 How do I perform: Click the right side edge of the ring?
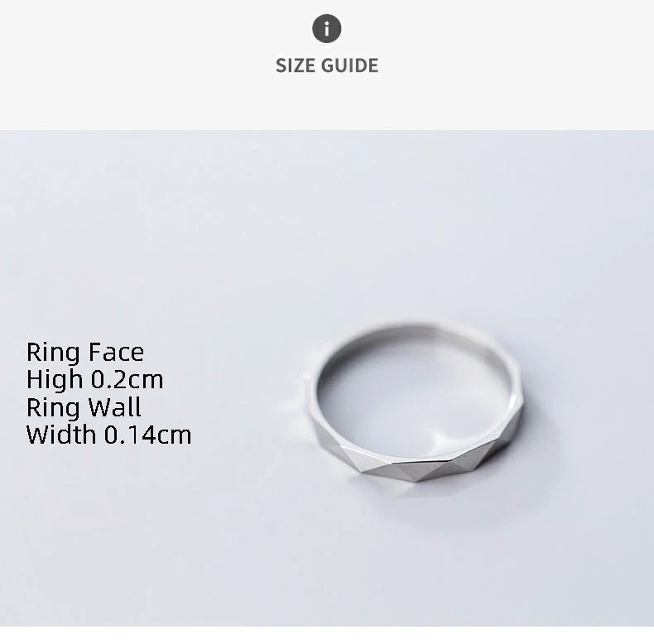tap(515, 402)
